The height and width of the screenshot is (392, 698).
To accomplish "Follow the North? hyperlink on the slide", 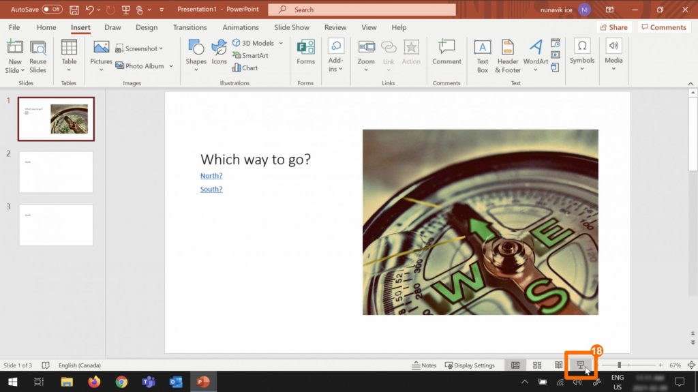I will 211,176.
